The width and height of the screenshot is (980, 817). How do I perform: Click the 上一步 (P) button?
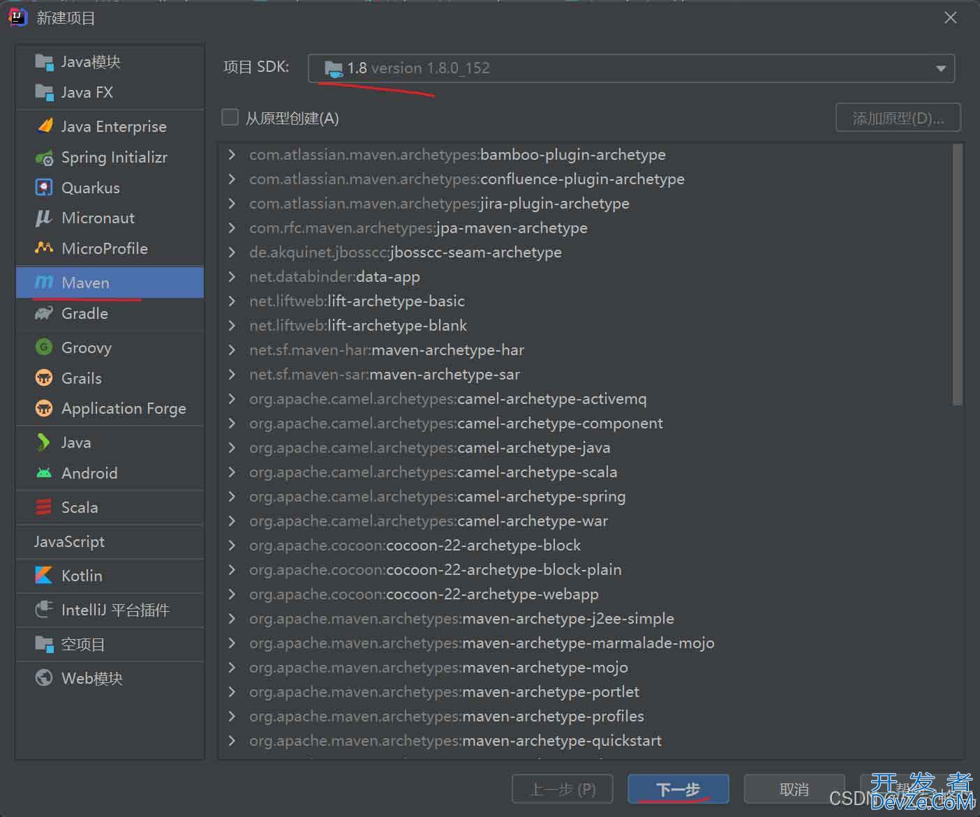click(563, 789)
